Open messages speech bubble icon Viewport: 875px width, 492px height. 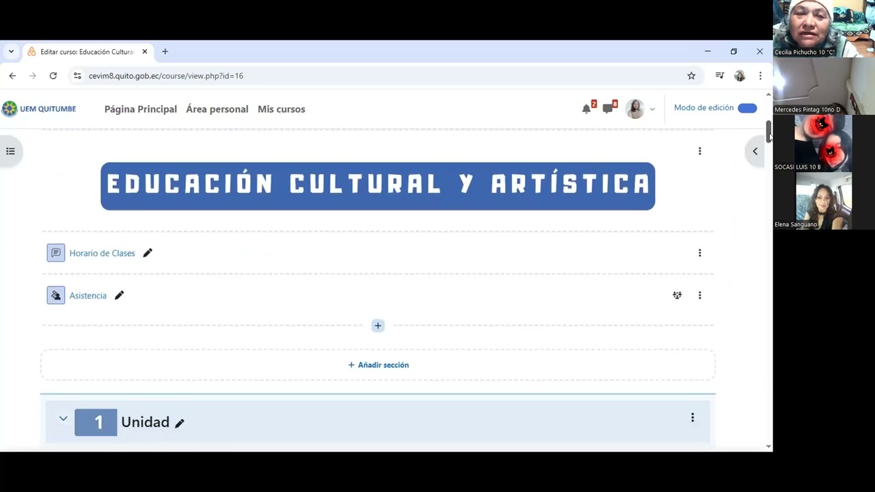(x=608, y=109)
